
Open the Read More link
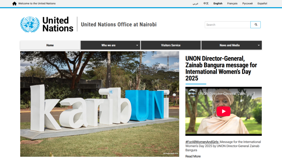click(x=193, y=156)
